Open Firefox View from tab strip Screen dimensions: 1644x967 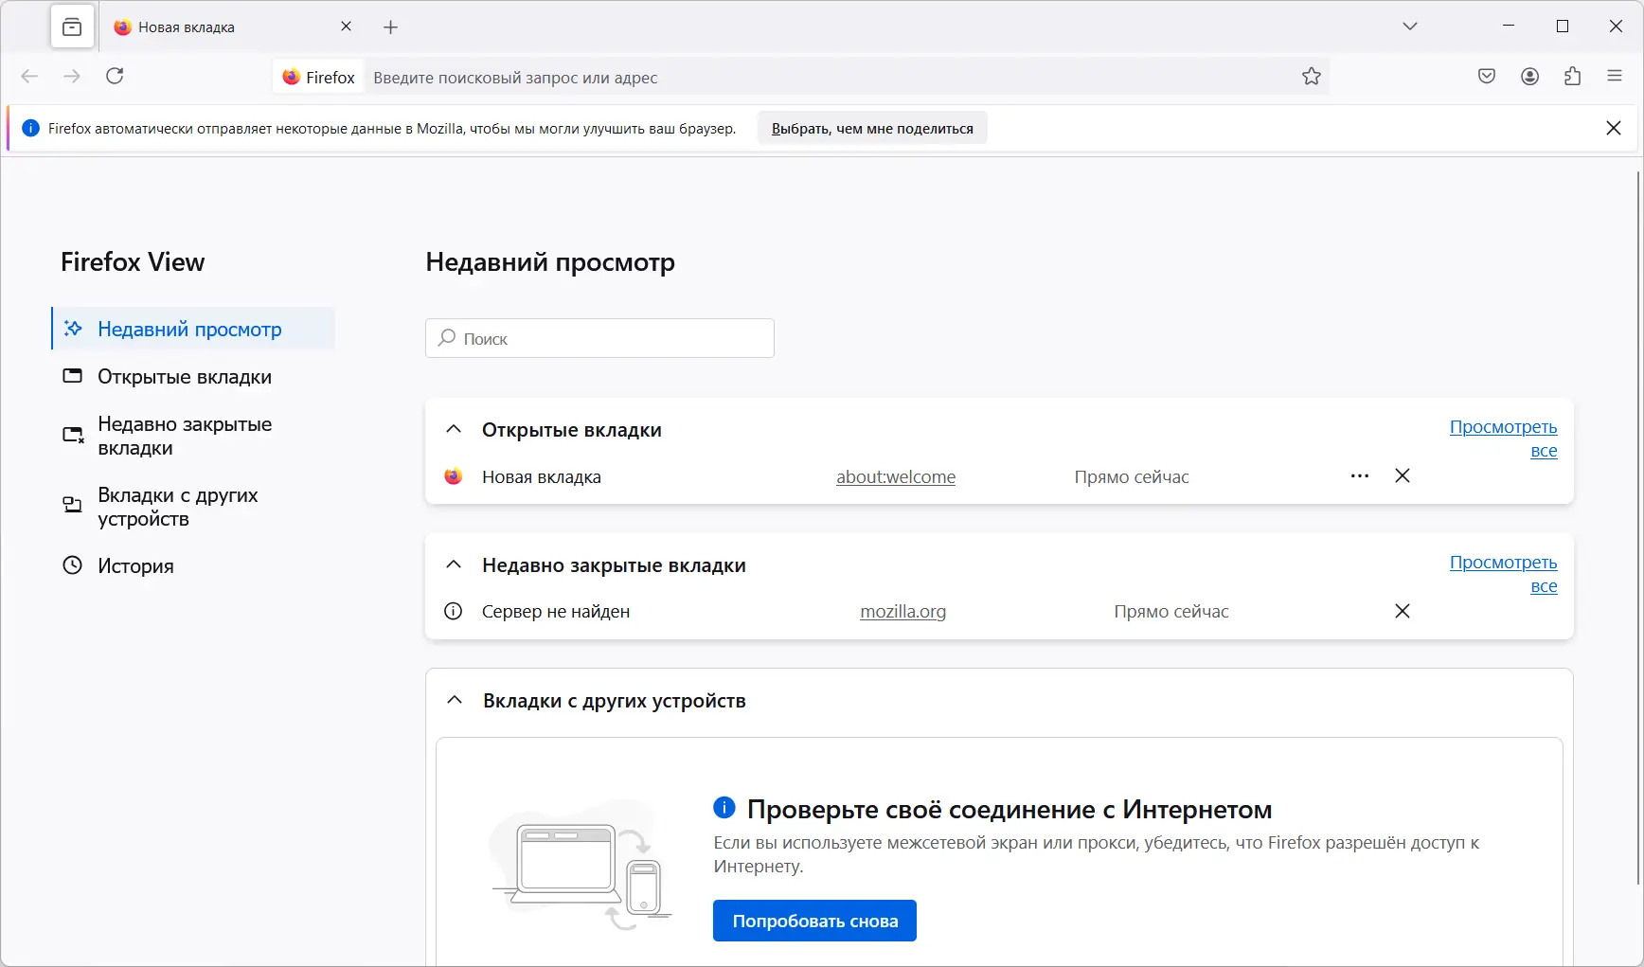pos(73,27)
